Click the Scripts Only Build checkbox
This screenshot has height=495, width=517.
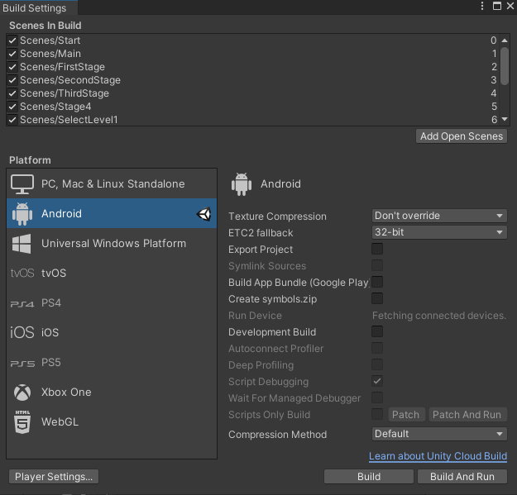point(377,414)
